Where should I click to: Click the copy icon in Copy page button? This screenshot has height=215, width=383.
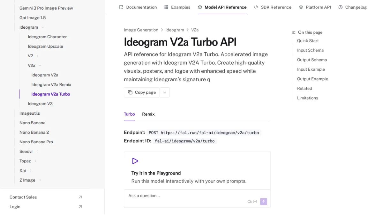[130, 92]
